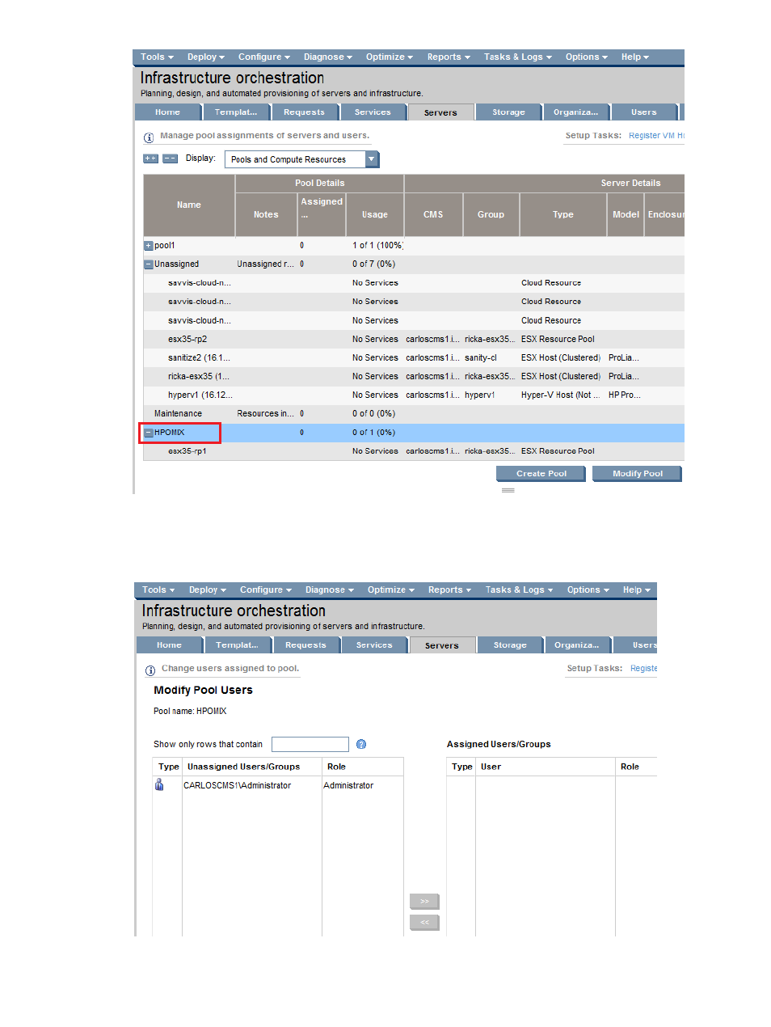The width and height of the screenshot is (771, 1027).
Task: Switch to Home tab in Modify Pool Users screen
Action: point(169,645)
